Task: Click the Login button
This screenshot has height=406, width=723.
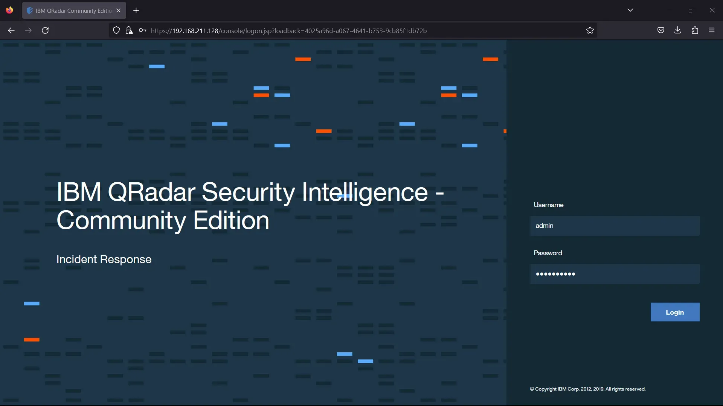Action: (x=675, y=312)
